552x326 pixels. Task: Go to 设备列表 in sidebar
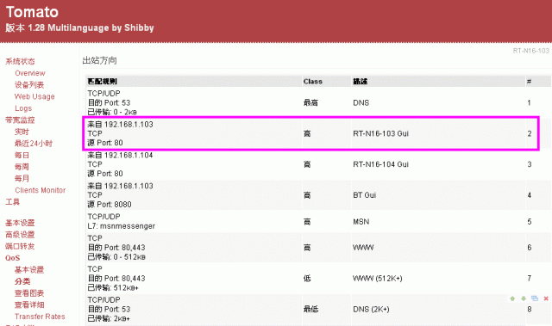(x=29, y=84)
